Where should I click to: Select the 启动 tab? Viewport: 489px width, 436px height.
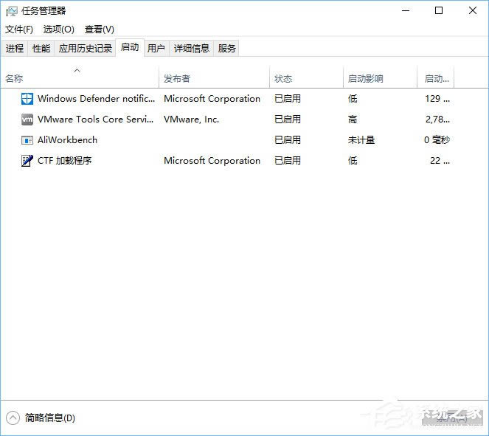point(130,47)
